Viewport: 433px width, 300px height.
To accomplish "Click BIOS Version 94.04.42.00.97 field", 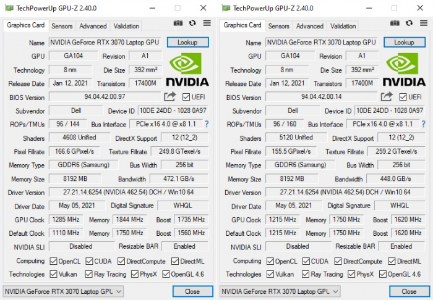I will [105, 97].
